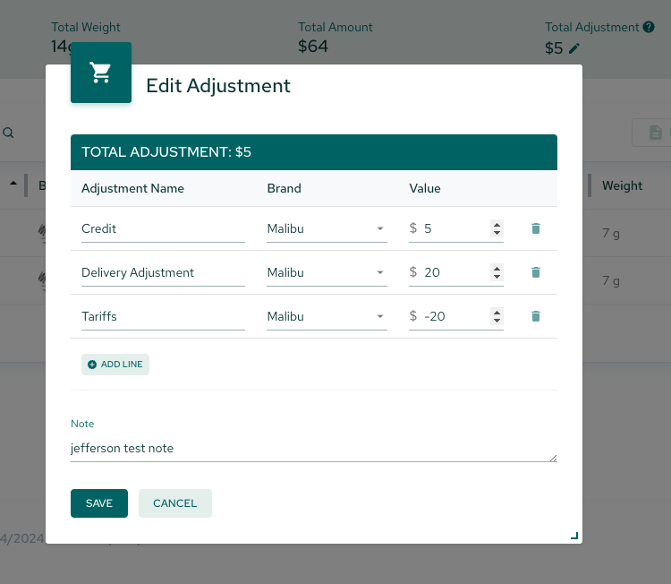Screen dimensions: 671x584
Task: Click the Delivery Adjustment value field showing 20
Action: click(454, 272)
